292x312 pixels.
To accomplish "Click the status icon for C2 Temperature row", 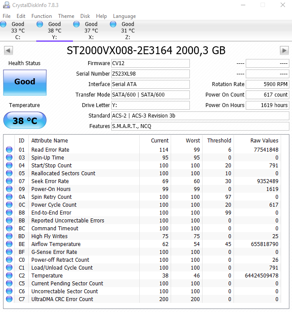I will pos(9,275).
